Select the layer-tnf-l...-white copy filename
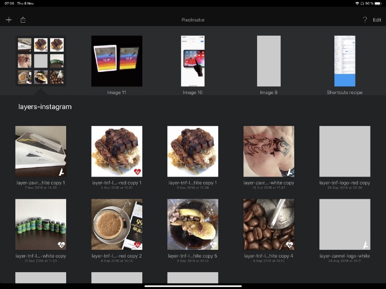Viewport: 386px width, 289px height. [41, 256]
